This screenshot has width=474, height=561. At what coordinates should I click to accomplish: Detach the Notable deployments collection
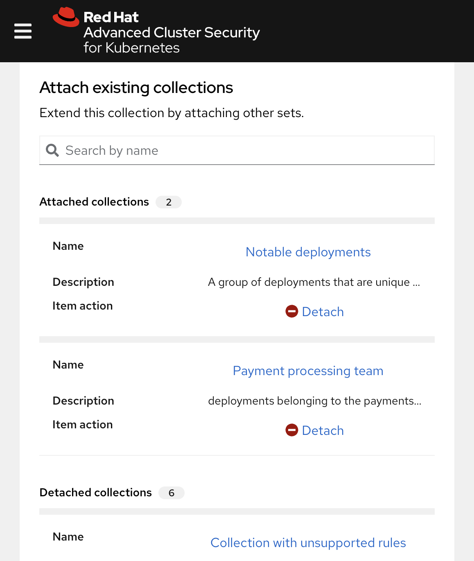pyautogui.click(x=314, y=312)
